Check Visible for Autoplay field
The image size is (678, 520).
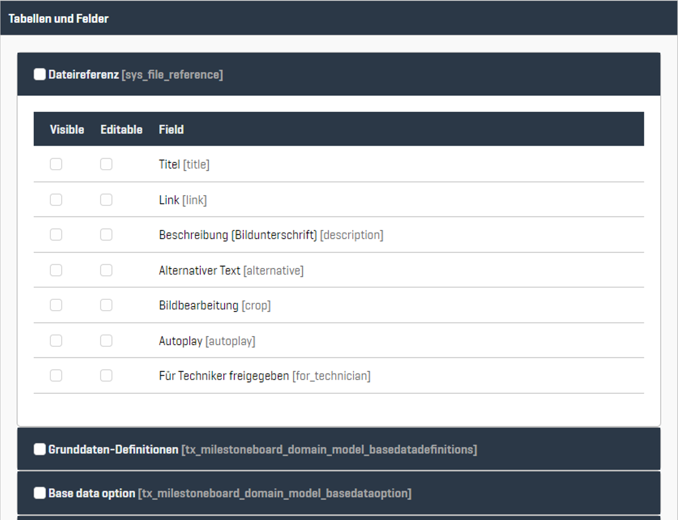[56, 341]
